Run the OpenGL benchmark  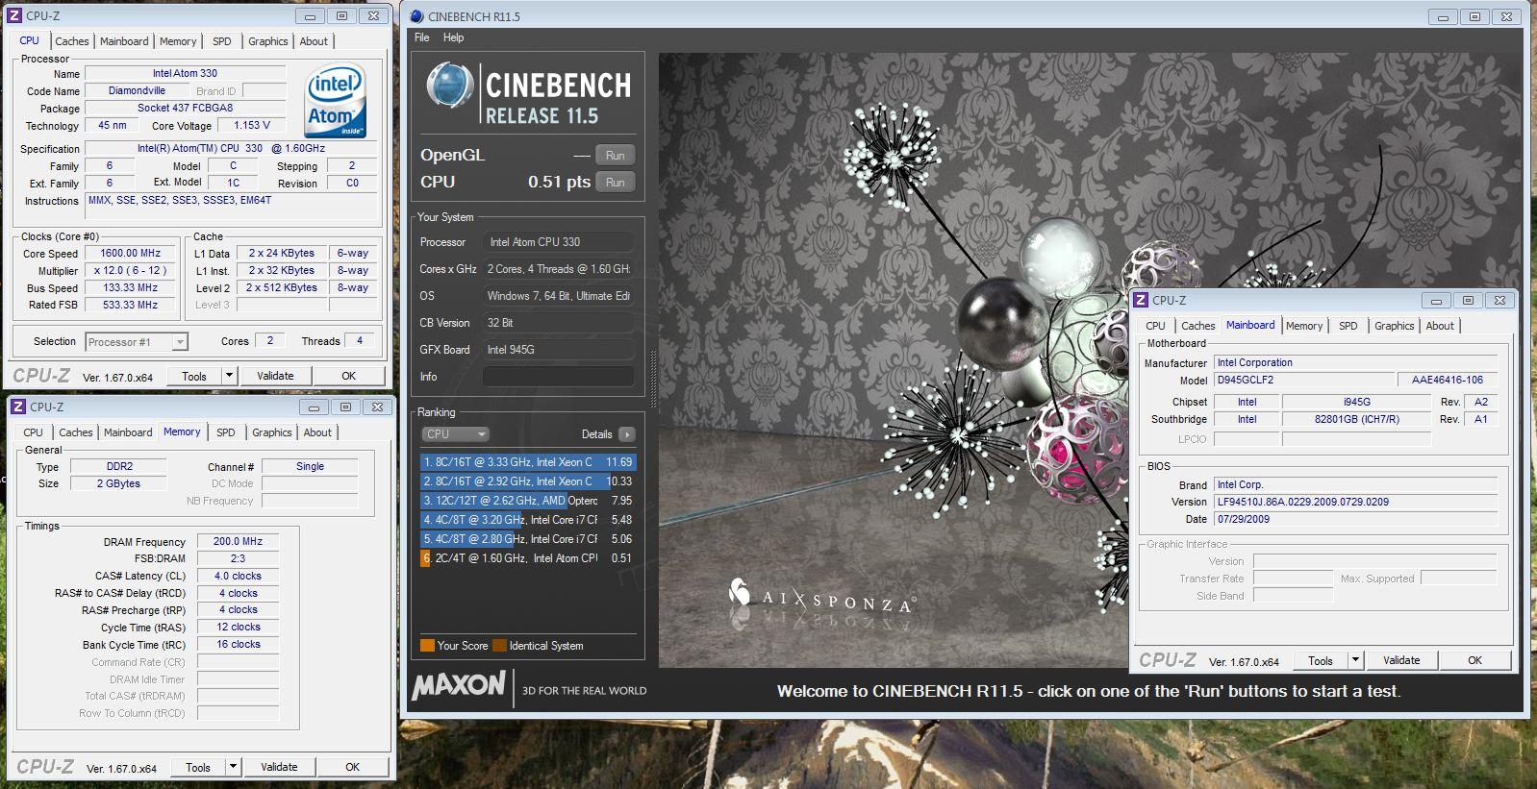coord(616,156)
